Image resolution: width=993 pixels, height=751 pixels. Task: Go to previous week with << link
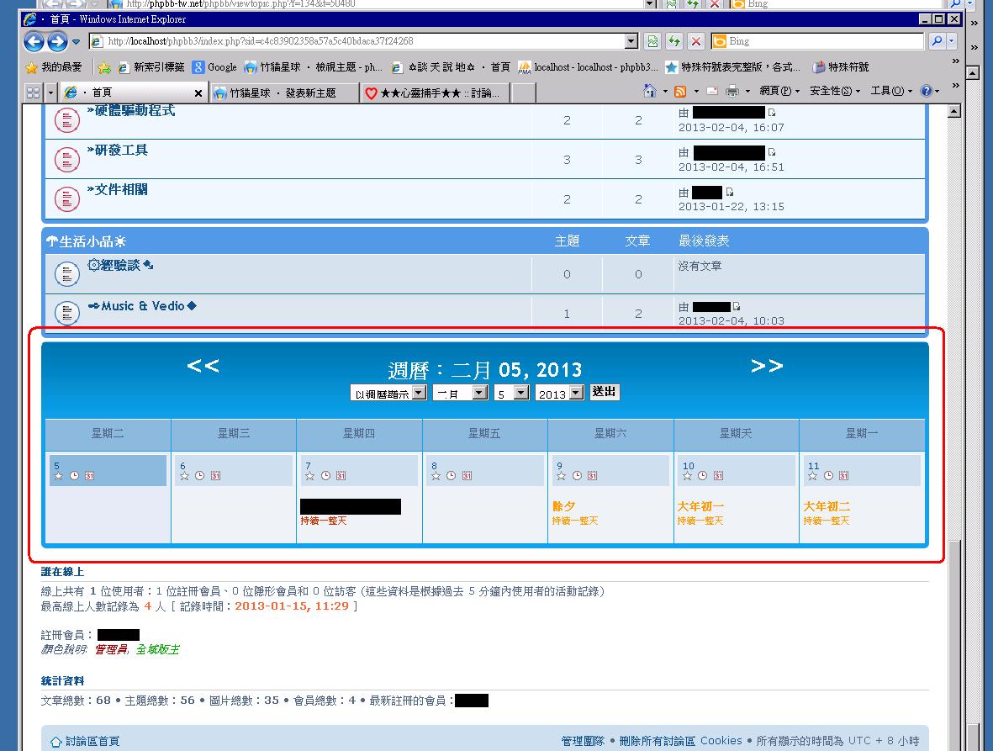coord(203,366)
